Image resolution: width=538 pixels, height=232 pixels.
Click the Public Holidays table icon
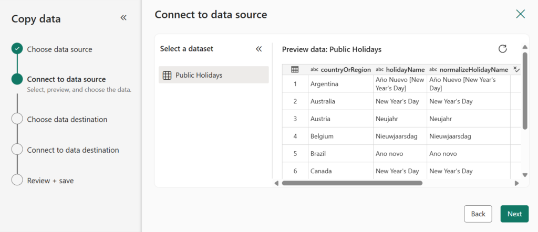pos(167,75)
